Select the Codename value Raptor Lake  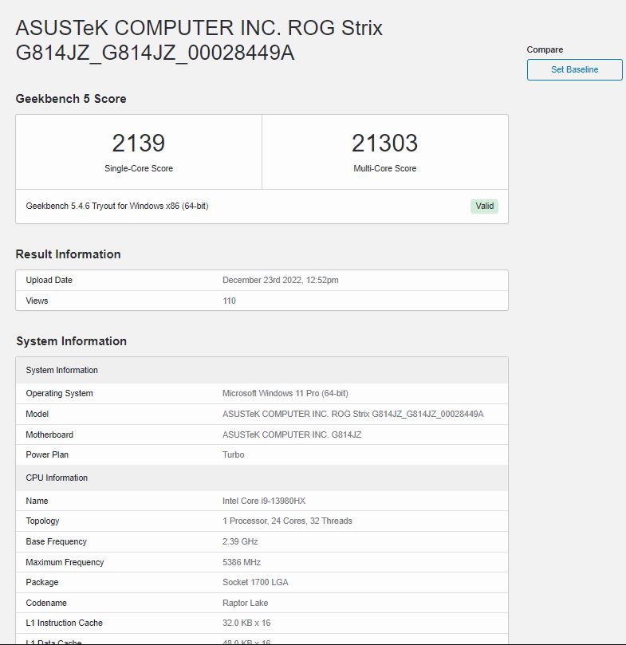pyautogui.click(x=246, y=603)
